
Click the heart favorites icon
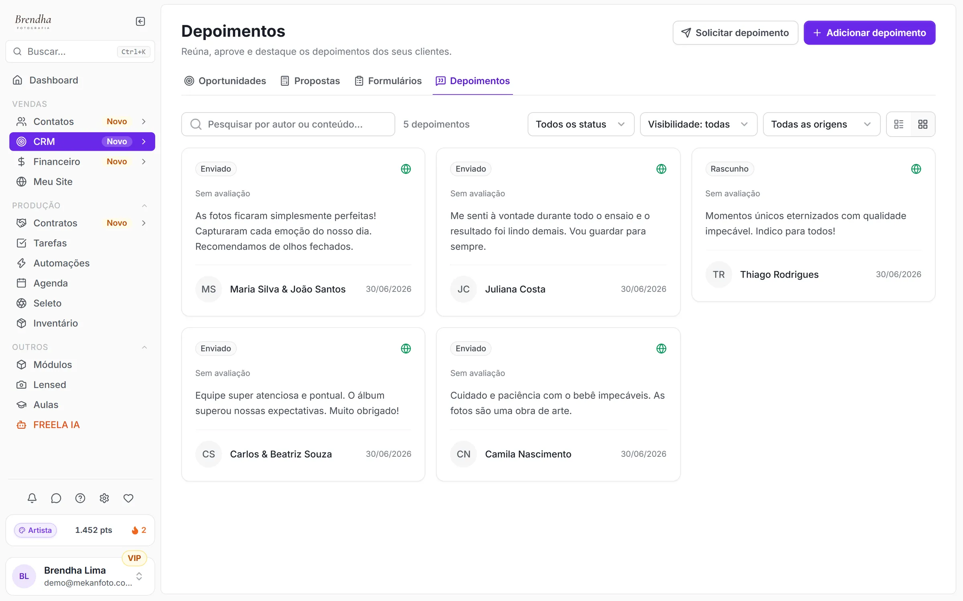pos(128,498)
